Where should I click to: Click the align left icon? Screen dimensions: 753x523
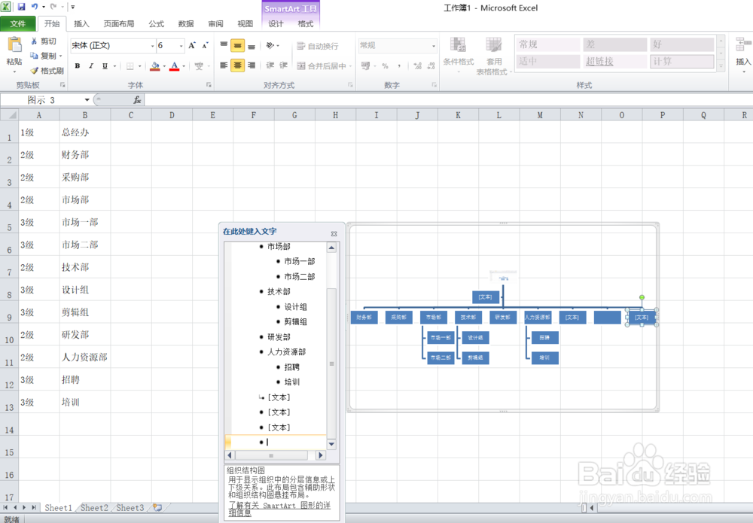(x=224, y=65)
